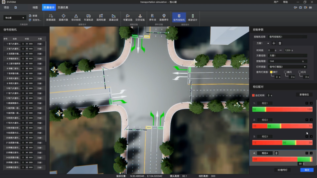Screen dimensions: 317x178
Task: Click the 相位2 green segment on its bar
Action: click(x=274, y=126)
